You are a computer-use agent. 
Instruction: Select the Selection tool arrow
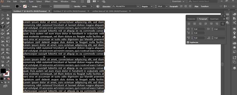(x=3, y=15)
